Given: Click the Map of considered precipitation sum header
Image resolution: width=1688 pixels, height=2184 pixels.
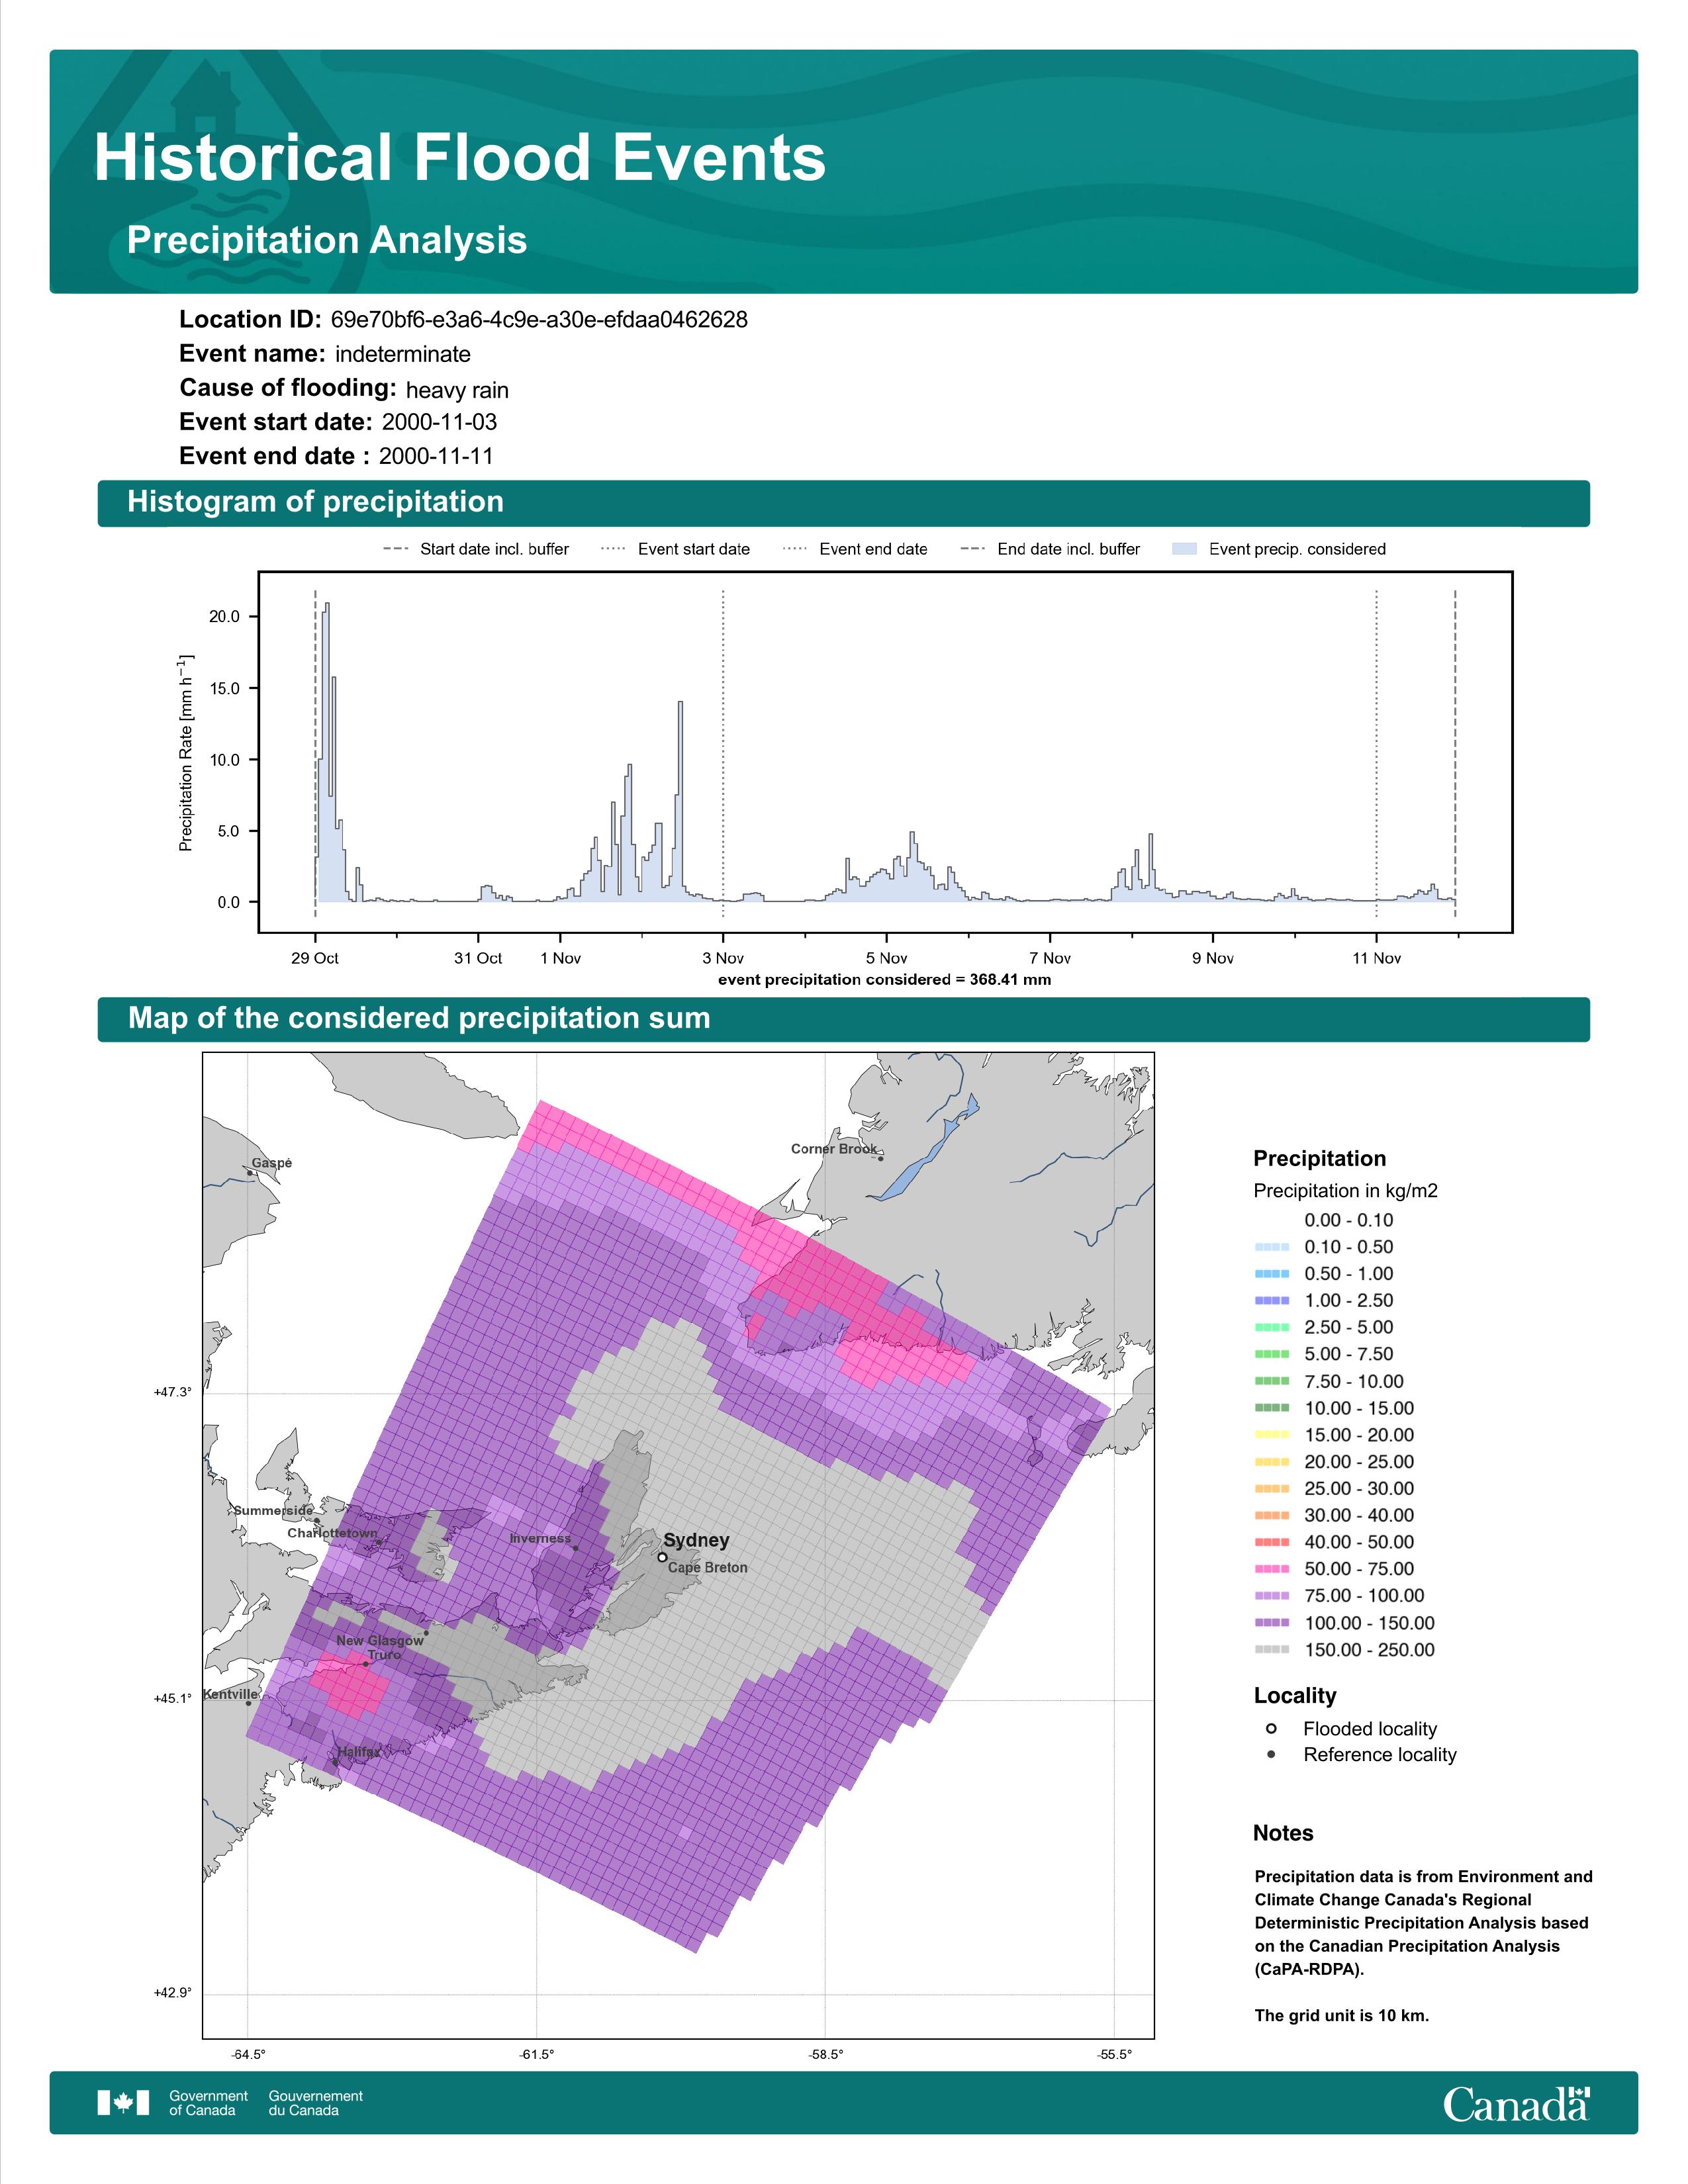Looking at the screenshot, I should pyautogui.click(x=419, y=1018).
